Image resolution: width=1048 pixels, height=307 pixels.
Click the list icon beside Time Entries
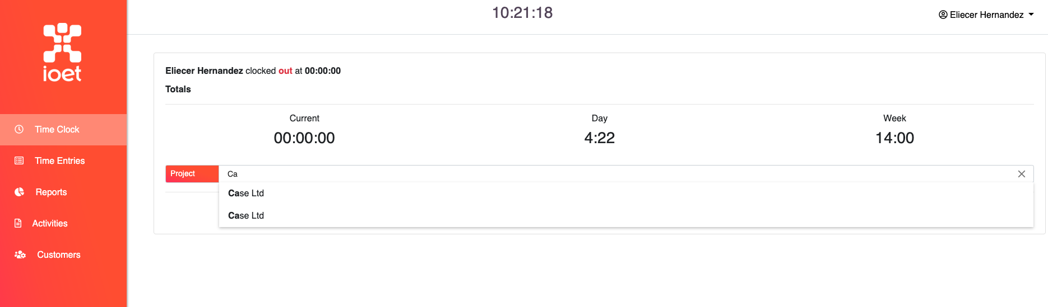(19, 160)
